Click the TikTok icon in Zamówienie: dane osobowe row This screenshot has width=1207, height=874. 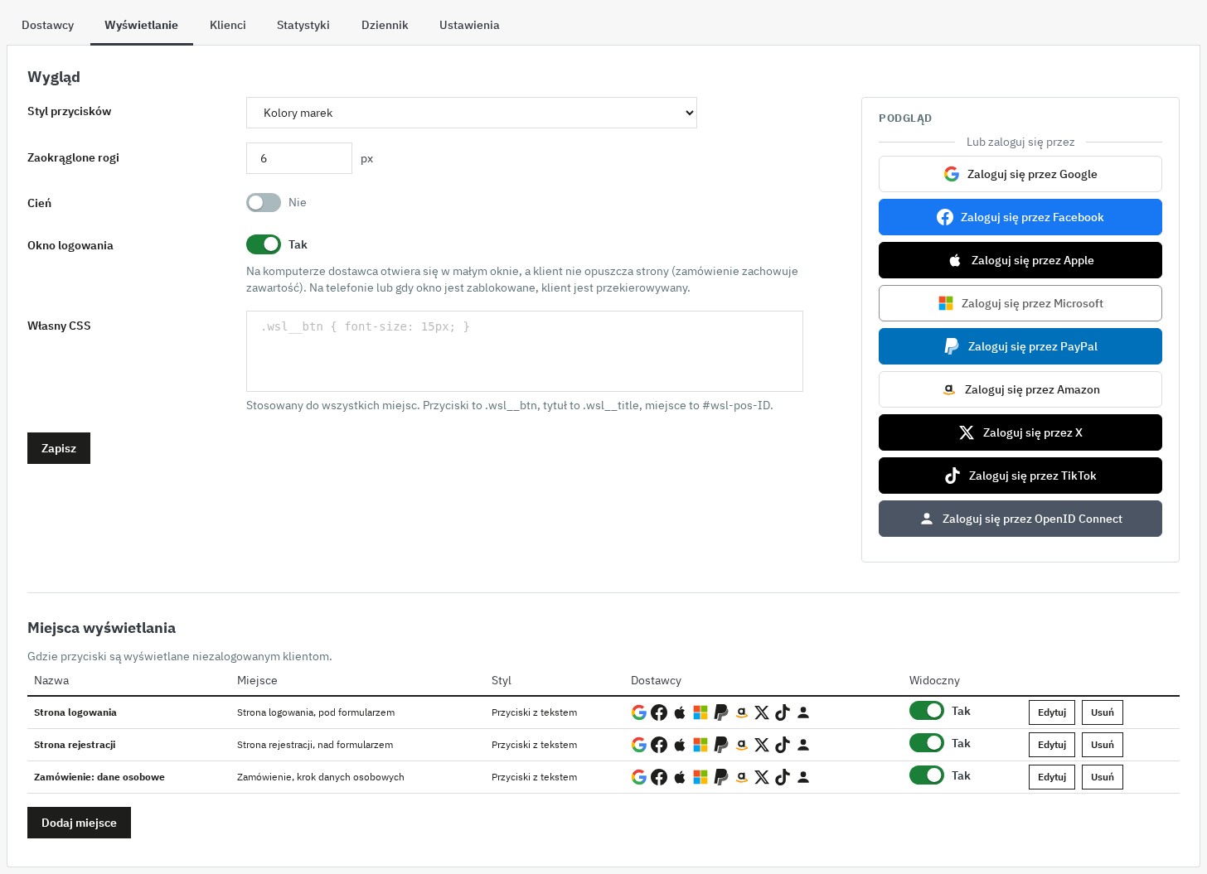click(x=783, y=777)
